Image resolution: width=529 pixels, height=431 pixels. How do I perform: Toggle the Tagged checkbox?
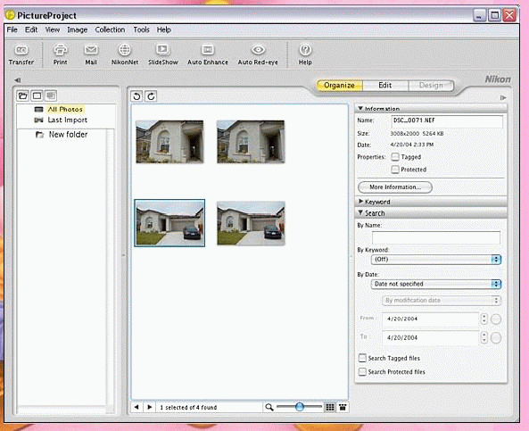[395, 157]
